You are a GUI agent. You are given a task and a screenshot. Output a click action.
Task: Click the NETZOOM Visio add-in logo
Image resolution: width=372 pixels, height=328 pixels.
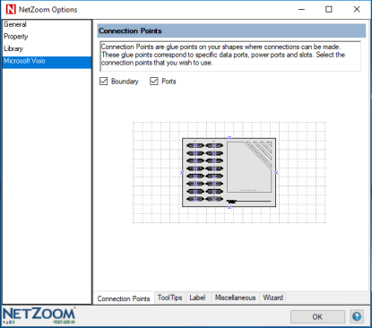point(39,315)
